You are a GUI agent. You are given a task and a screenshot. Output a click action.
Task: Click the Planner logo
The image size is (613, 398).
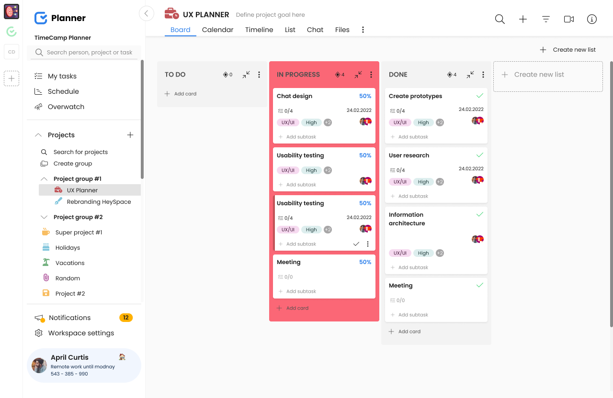click(x=60, y=18)
